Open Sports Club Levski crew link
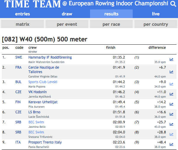Image resolution: width=178 pixels, height=150 pixels. [43, 82]
